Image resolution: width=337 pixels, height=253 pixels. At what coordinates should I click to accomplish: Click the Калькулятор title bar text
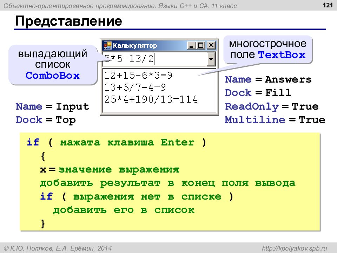click(x=135, y=46)
